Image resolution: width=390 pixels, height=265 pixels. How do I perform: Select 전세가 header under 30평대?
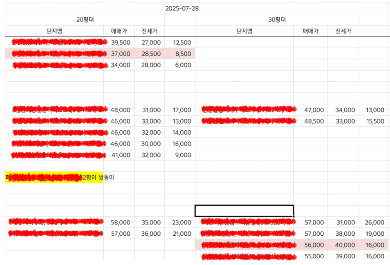(x=343, y=31)
